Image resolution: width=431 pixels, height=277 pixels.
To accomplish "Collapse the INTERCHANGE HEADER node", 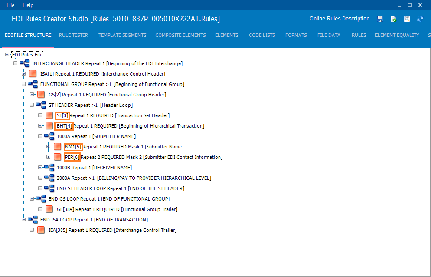I will (16, 63).
